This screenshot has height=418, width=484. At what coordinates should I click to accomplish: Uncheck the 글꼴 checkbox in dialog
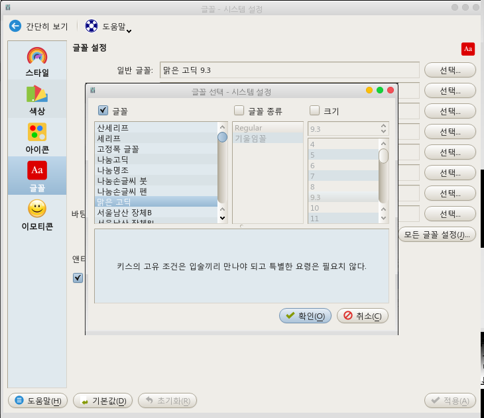click(103, 110)
